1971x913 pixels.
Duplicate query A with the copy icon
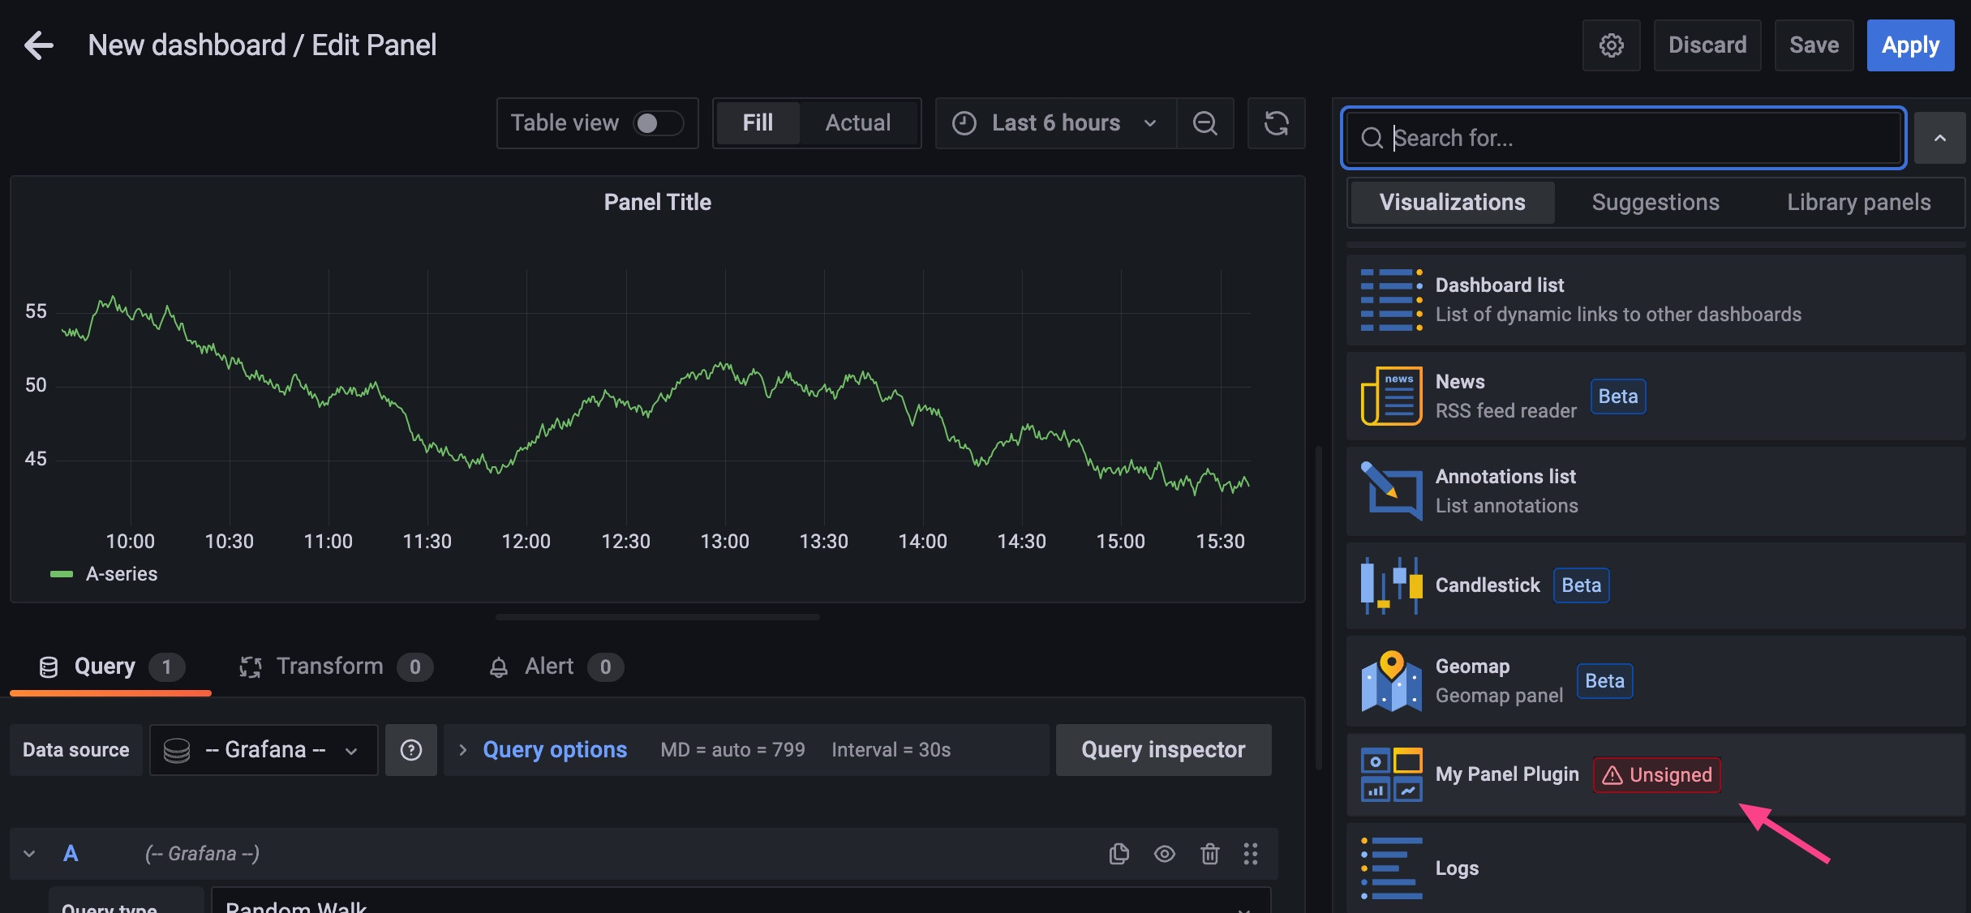(1119, 853)
